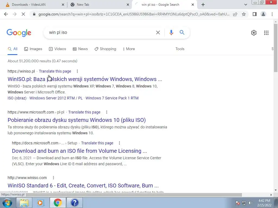Open the search Tools options
The width and height of the screenshot is (278, 208).
180,49
